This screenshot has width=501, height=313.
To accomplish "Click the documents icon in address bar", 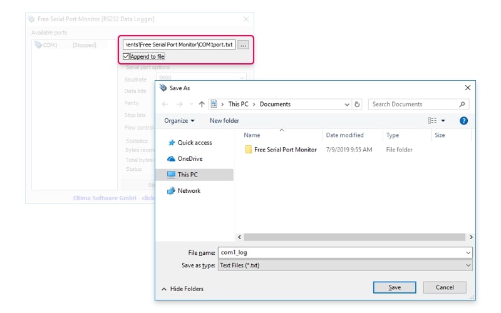I will tap(214, 104).
